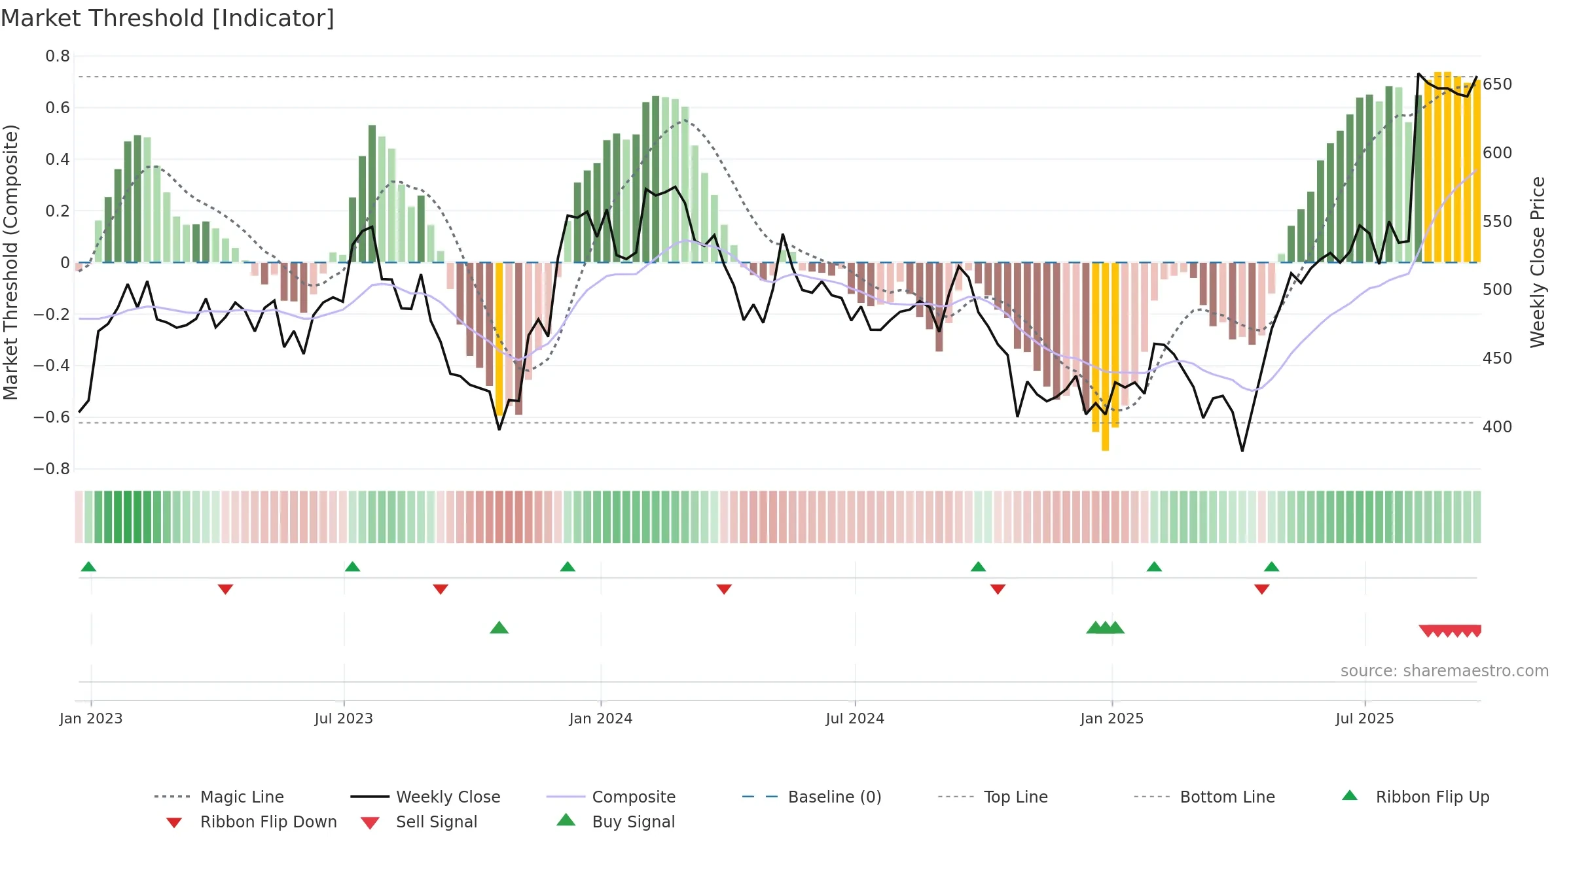The height and width of the screenshot is (883, 1571).
Task: Click the Ribbon Flip Up marker at Jul 2023
Action: (352, 566)
